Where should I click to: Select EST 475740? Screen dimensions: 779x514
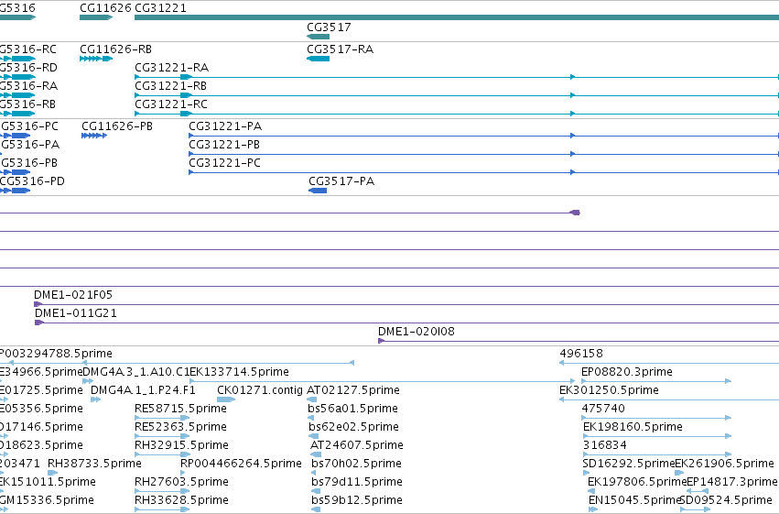click(603, 409)
